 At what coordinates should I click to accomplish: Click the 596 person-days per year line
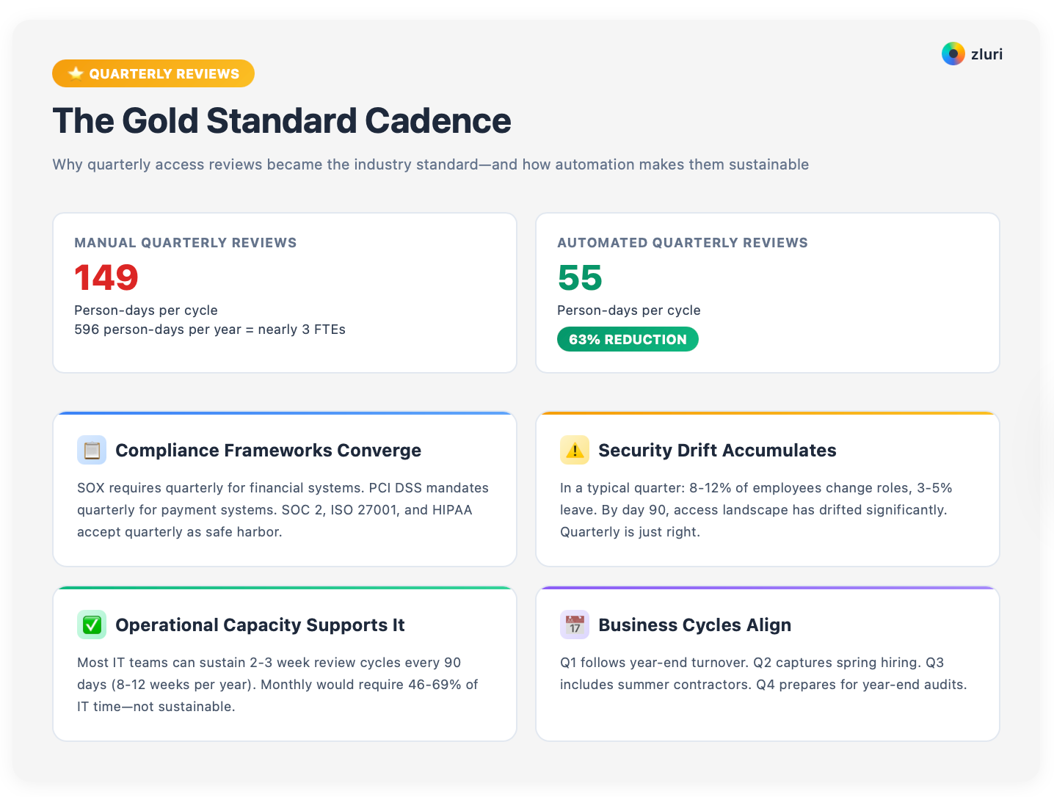click(x=210, y=330)
